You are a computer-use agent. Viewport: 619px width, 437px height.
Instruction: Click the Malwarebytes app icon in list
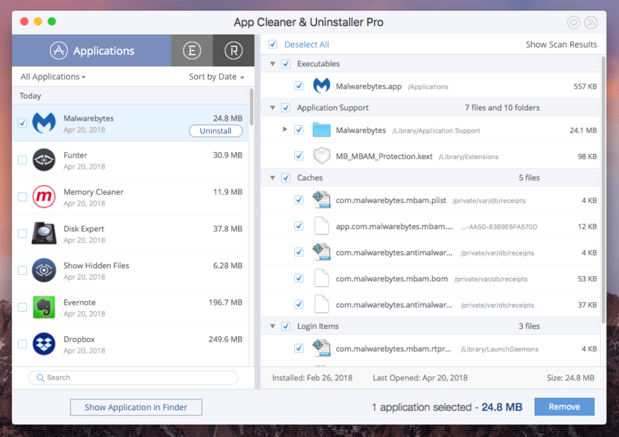coord(44,123)
